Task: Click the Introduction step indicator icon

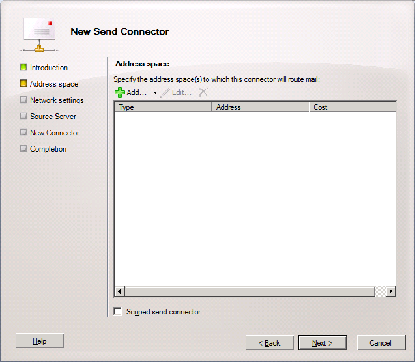Action: (x=23, y=68)
